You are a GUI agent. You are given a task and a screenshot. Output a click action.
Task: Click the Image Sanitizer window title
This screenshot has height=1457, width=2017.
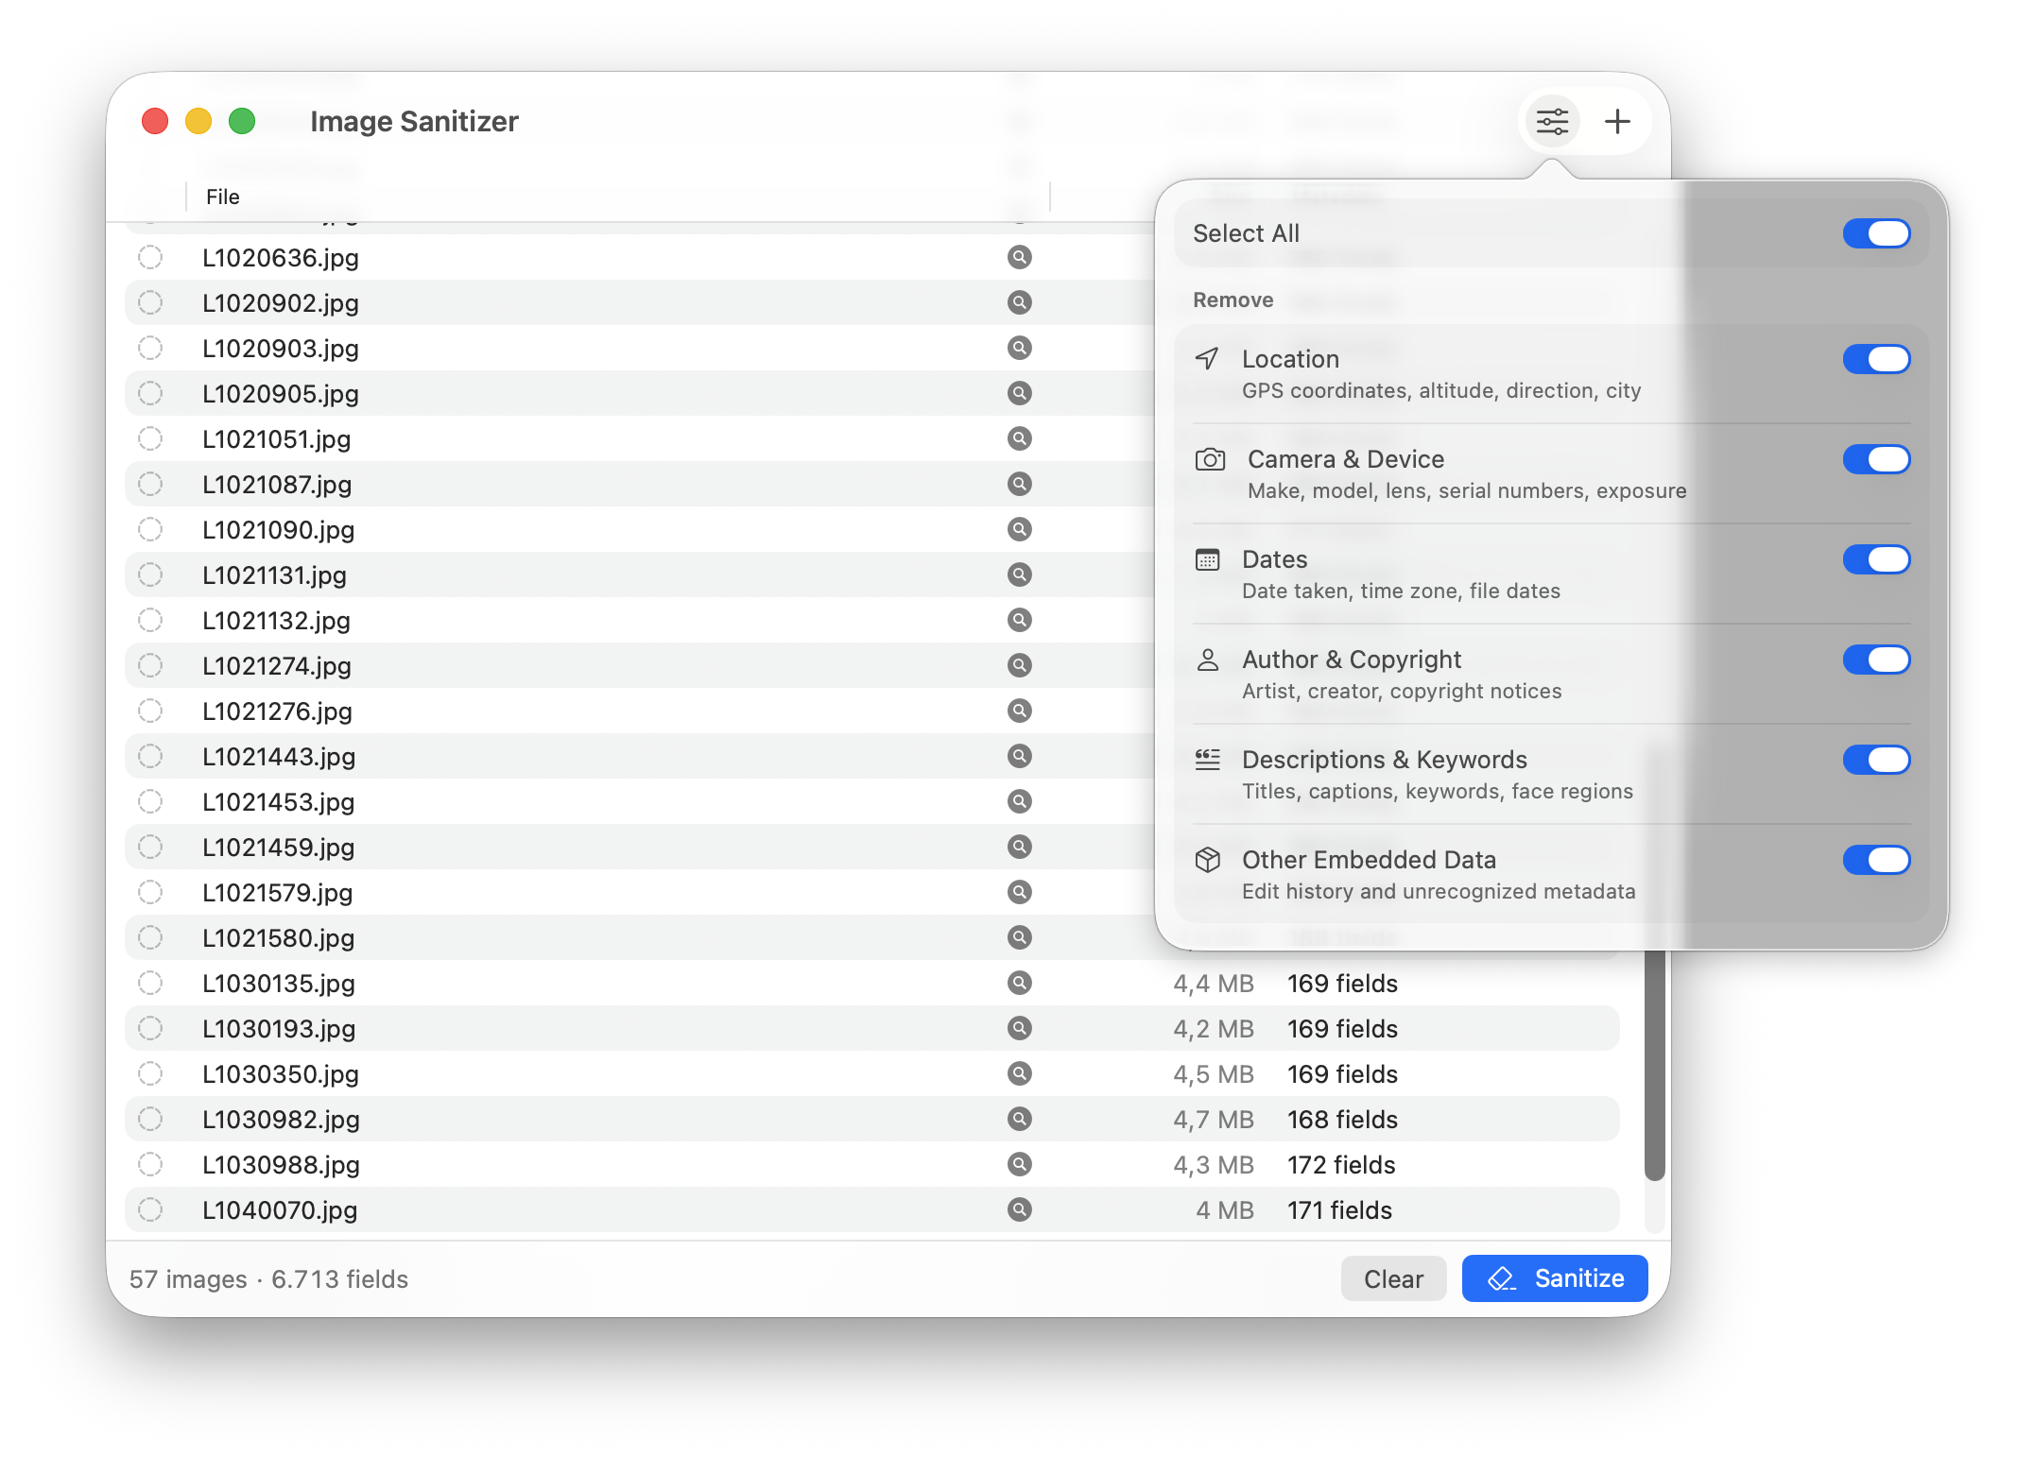point(414,122)
